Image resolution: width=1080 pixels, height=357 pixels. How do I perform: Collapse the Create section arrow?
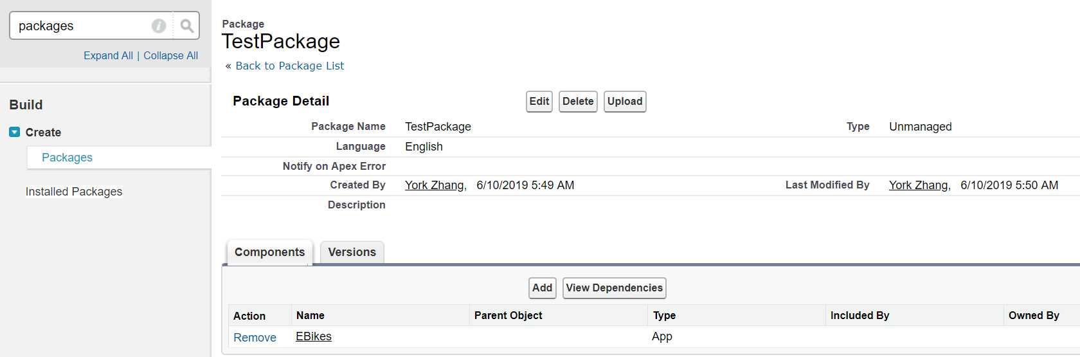(14, 132)
